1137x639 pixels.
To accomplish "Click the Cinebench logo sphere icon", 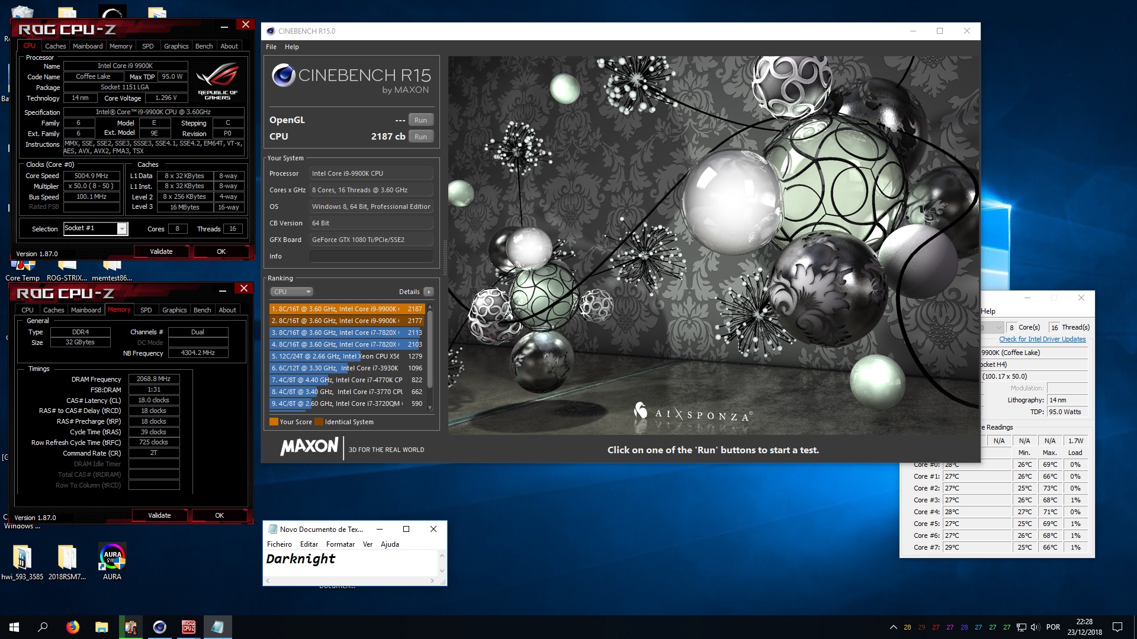I will point(283,76).
